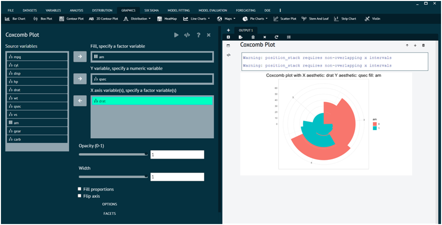The height and width of the screenshot is (225, 442).
Task: Expand the Distribution dropdown
Action: (x=137, y=19)
